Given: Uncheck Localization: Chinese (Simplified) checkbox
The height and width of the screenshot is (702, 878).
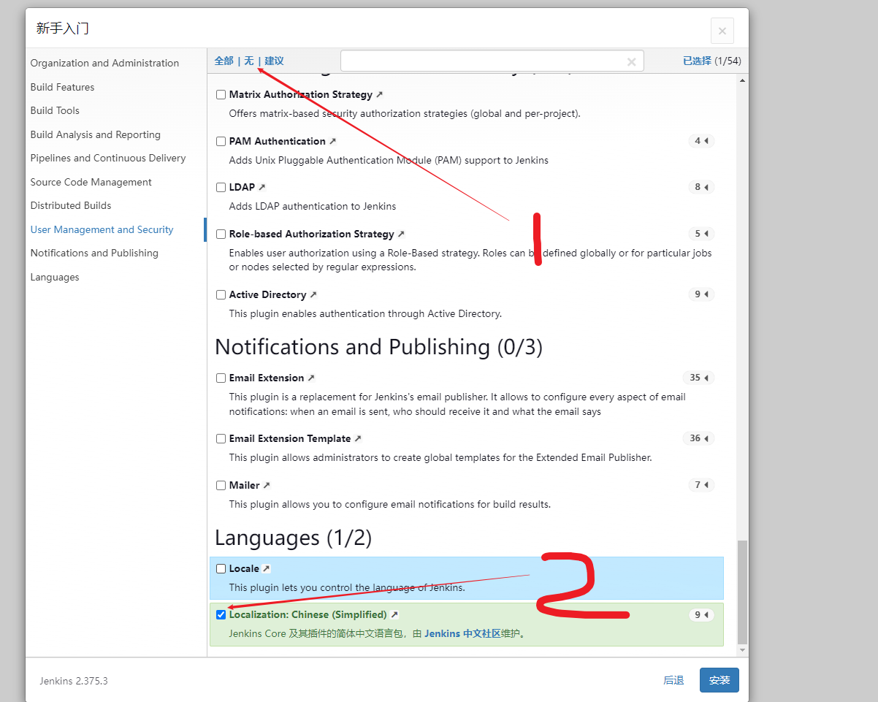Looking at the screenshot, I should [221, 615].
